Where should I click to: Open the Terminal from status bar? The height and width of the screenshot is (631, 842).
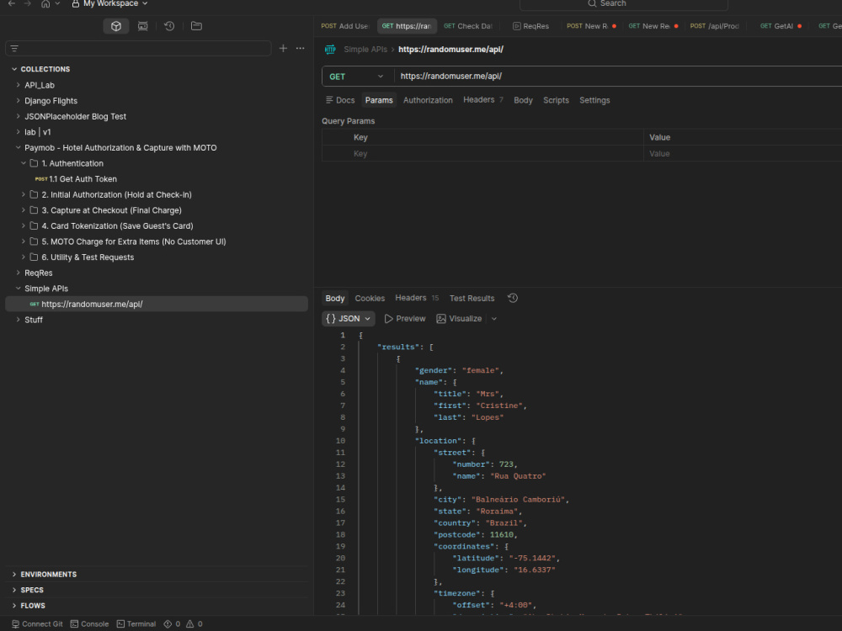136,624
